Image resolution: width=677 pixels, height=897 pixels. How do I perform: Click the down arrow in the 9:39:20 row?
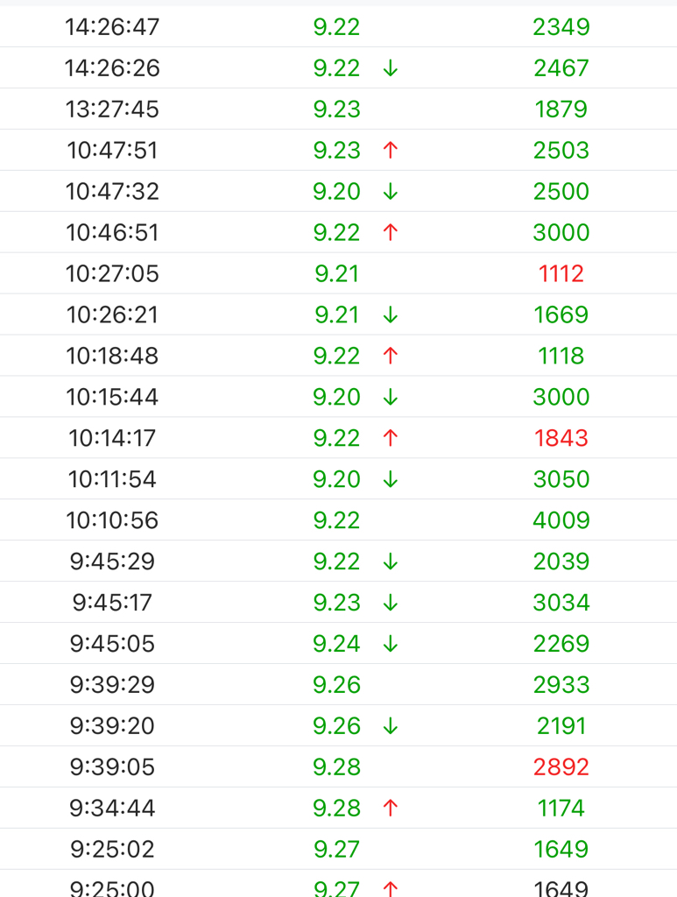pos(391,726)
